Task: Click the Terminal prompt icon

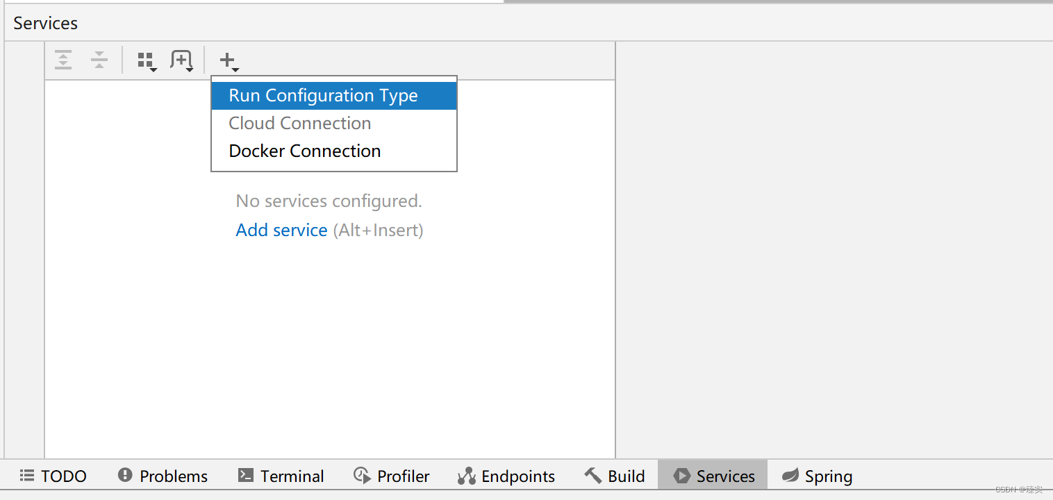Action: 245,476
